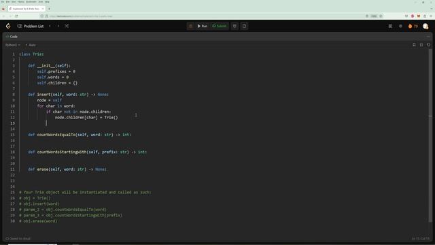Toggle the Auto setting in editor toolbar
Image resolution: width=435 pixels, height=245 pixels.
click(31, 45)
